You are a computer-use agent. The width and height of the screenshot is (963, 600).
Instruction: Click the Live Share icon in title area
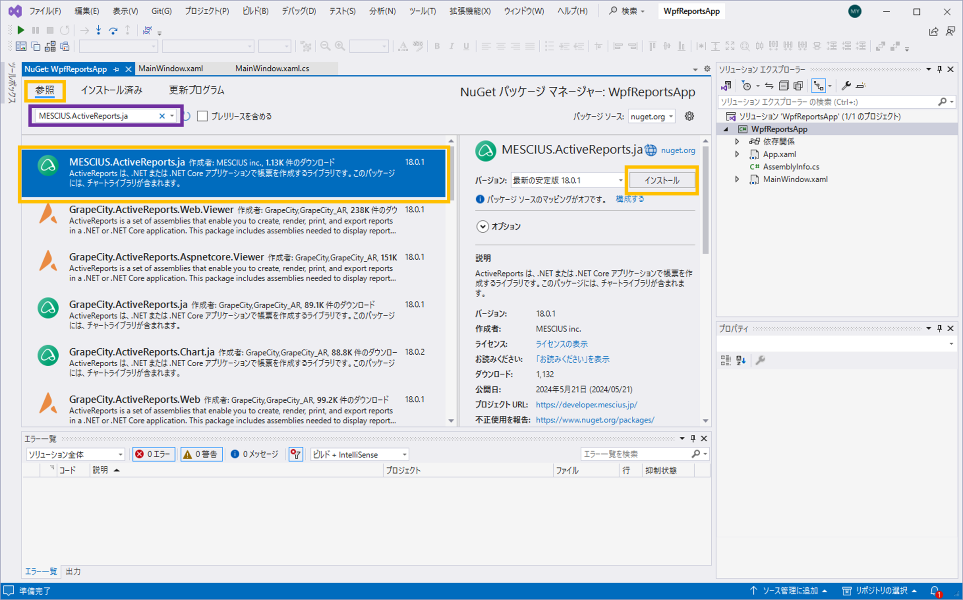933,32
